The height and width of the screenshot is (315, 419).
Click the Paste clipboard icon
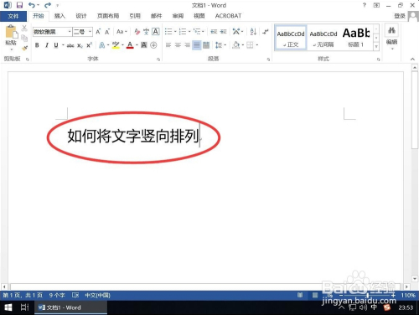[11, 32]
